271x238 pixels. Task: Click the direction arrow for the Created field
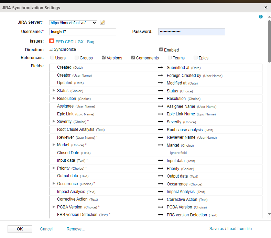160,67
